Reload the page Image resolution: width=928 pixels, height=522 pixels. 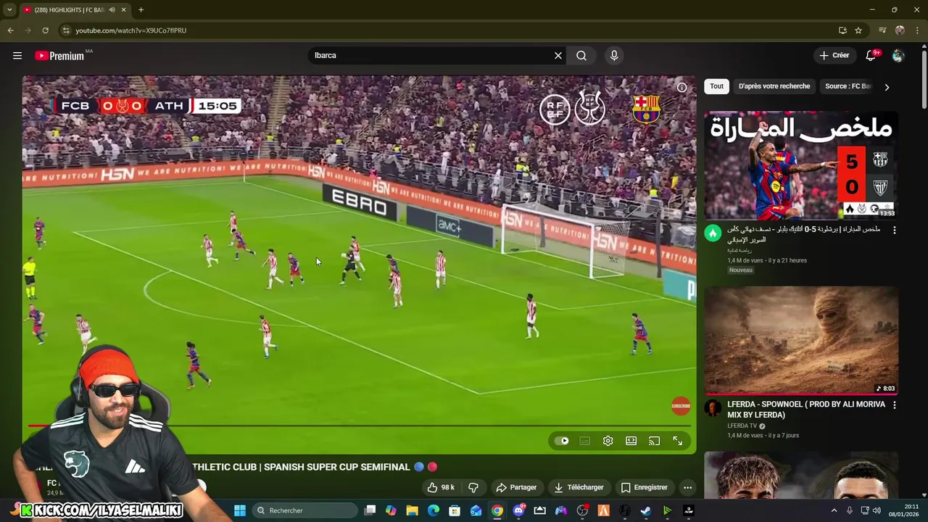pyautogui.click(x=45, y=30)
